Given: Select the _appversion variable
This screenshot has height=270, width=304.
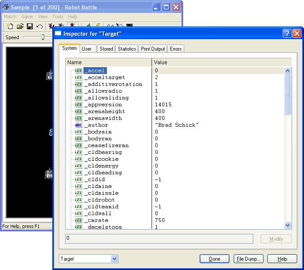Looking at the screenshot, I should click(103, 105).
